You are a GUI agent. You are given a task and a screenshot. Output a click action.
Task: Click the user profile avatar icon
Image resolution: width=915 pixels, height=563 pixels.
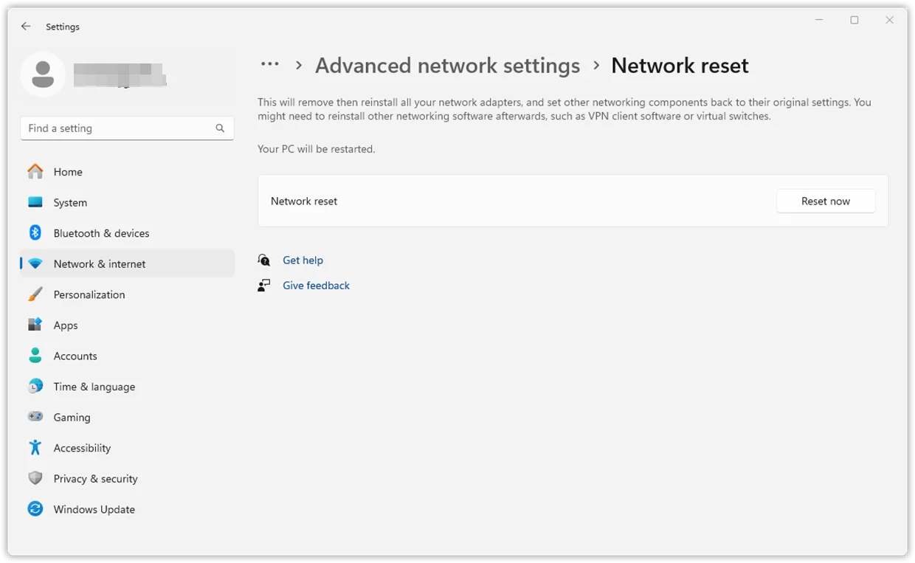pos(43,75)
